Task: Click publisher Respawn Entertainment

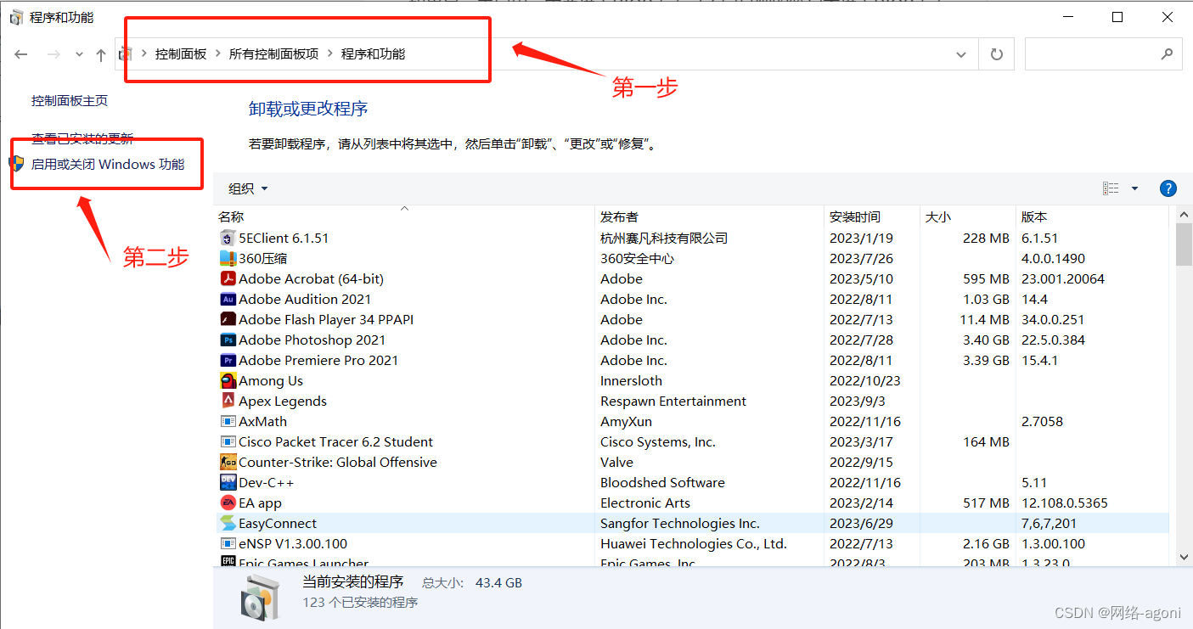Action: 673,401
